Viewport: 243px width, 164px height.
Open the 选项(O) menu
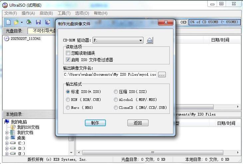82,13
